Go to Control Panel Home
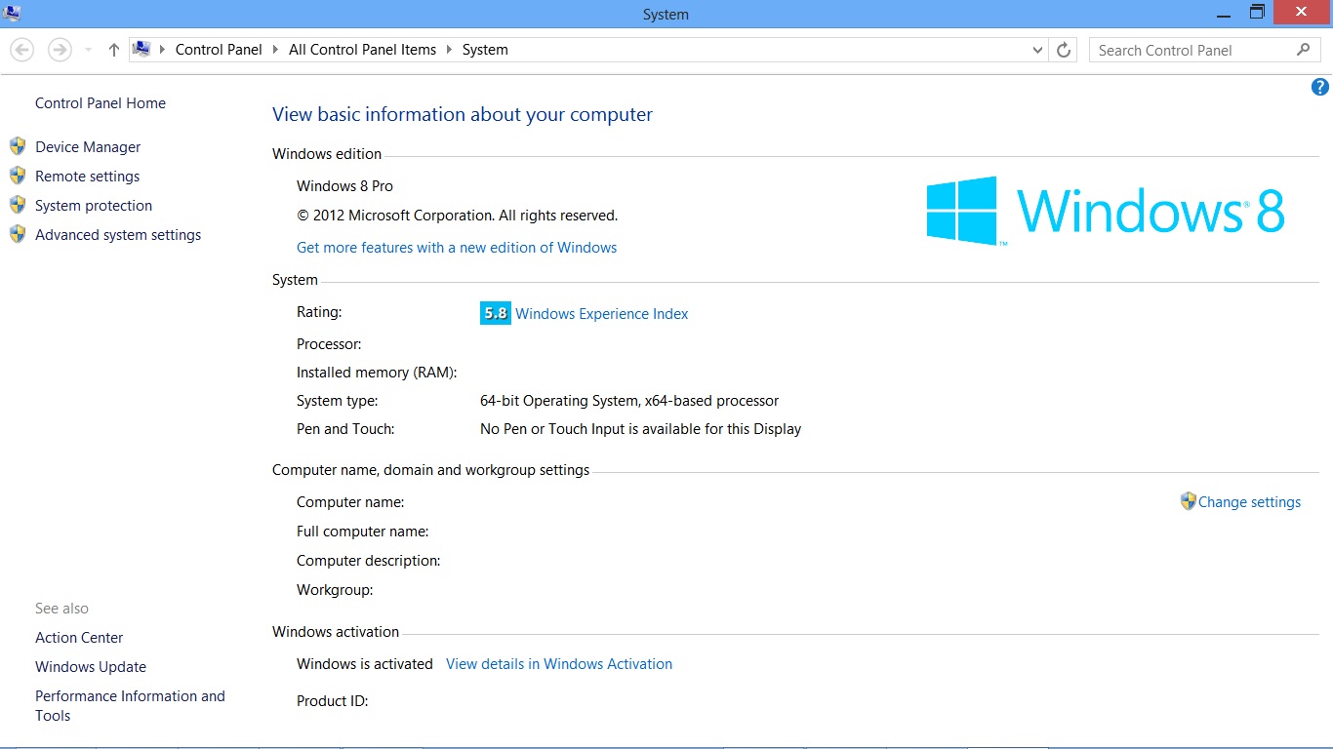Screen dimensions: 1333x749 [x=101, y=102]
